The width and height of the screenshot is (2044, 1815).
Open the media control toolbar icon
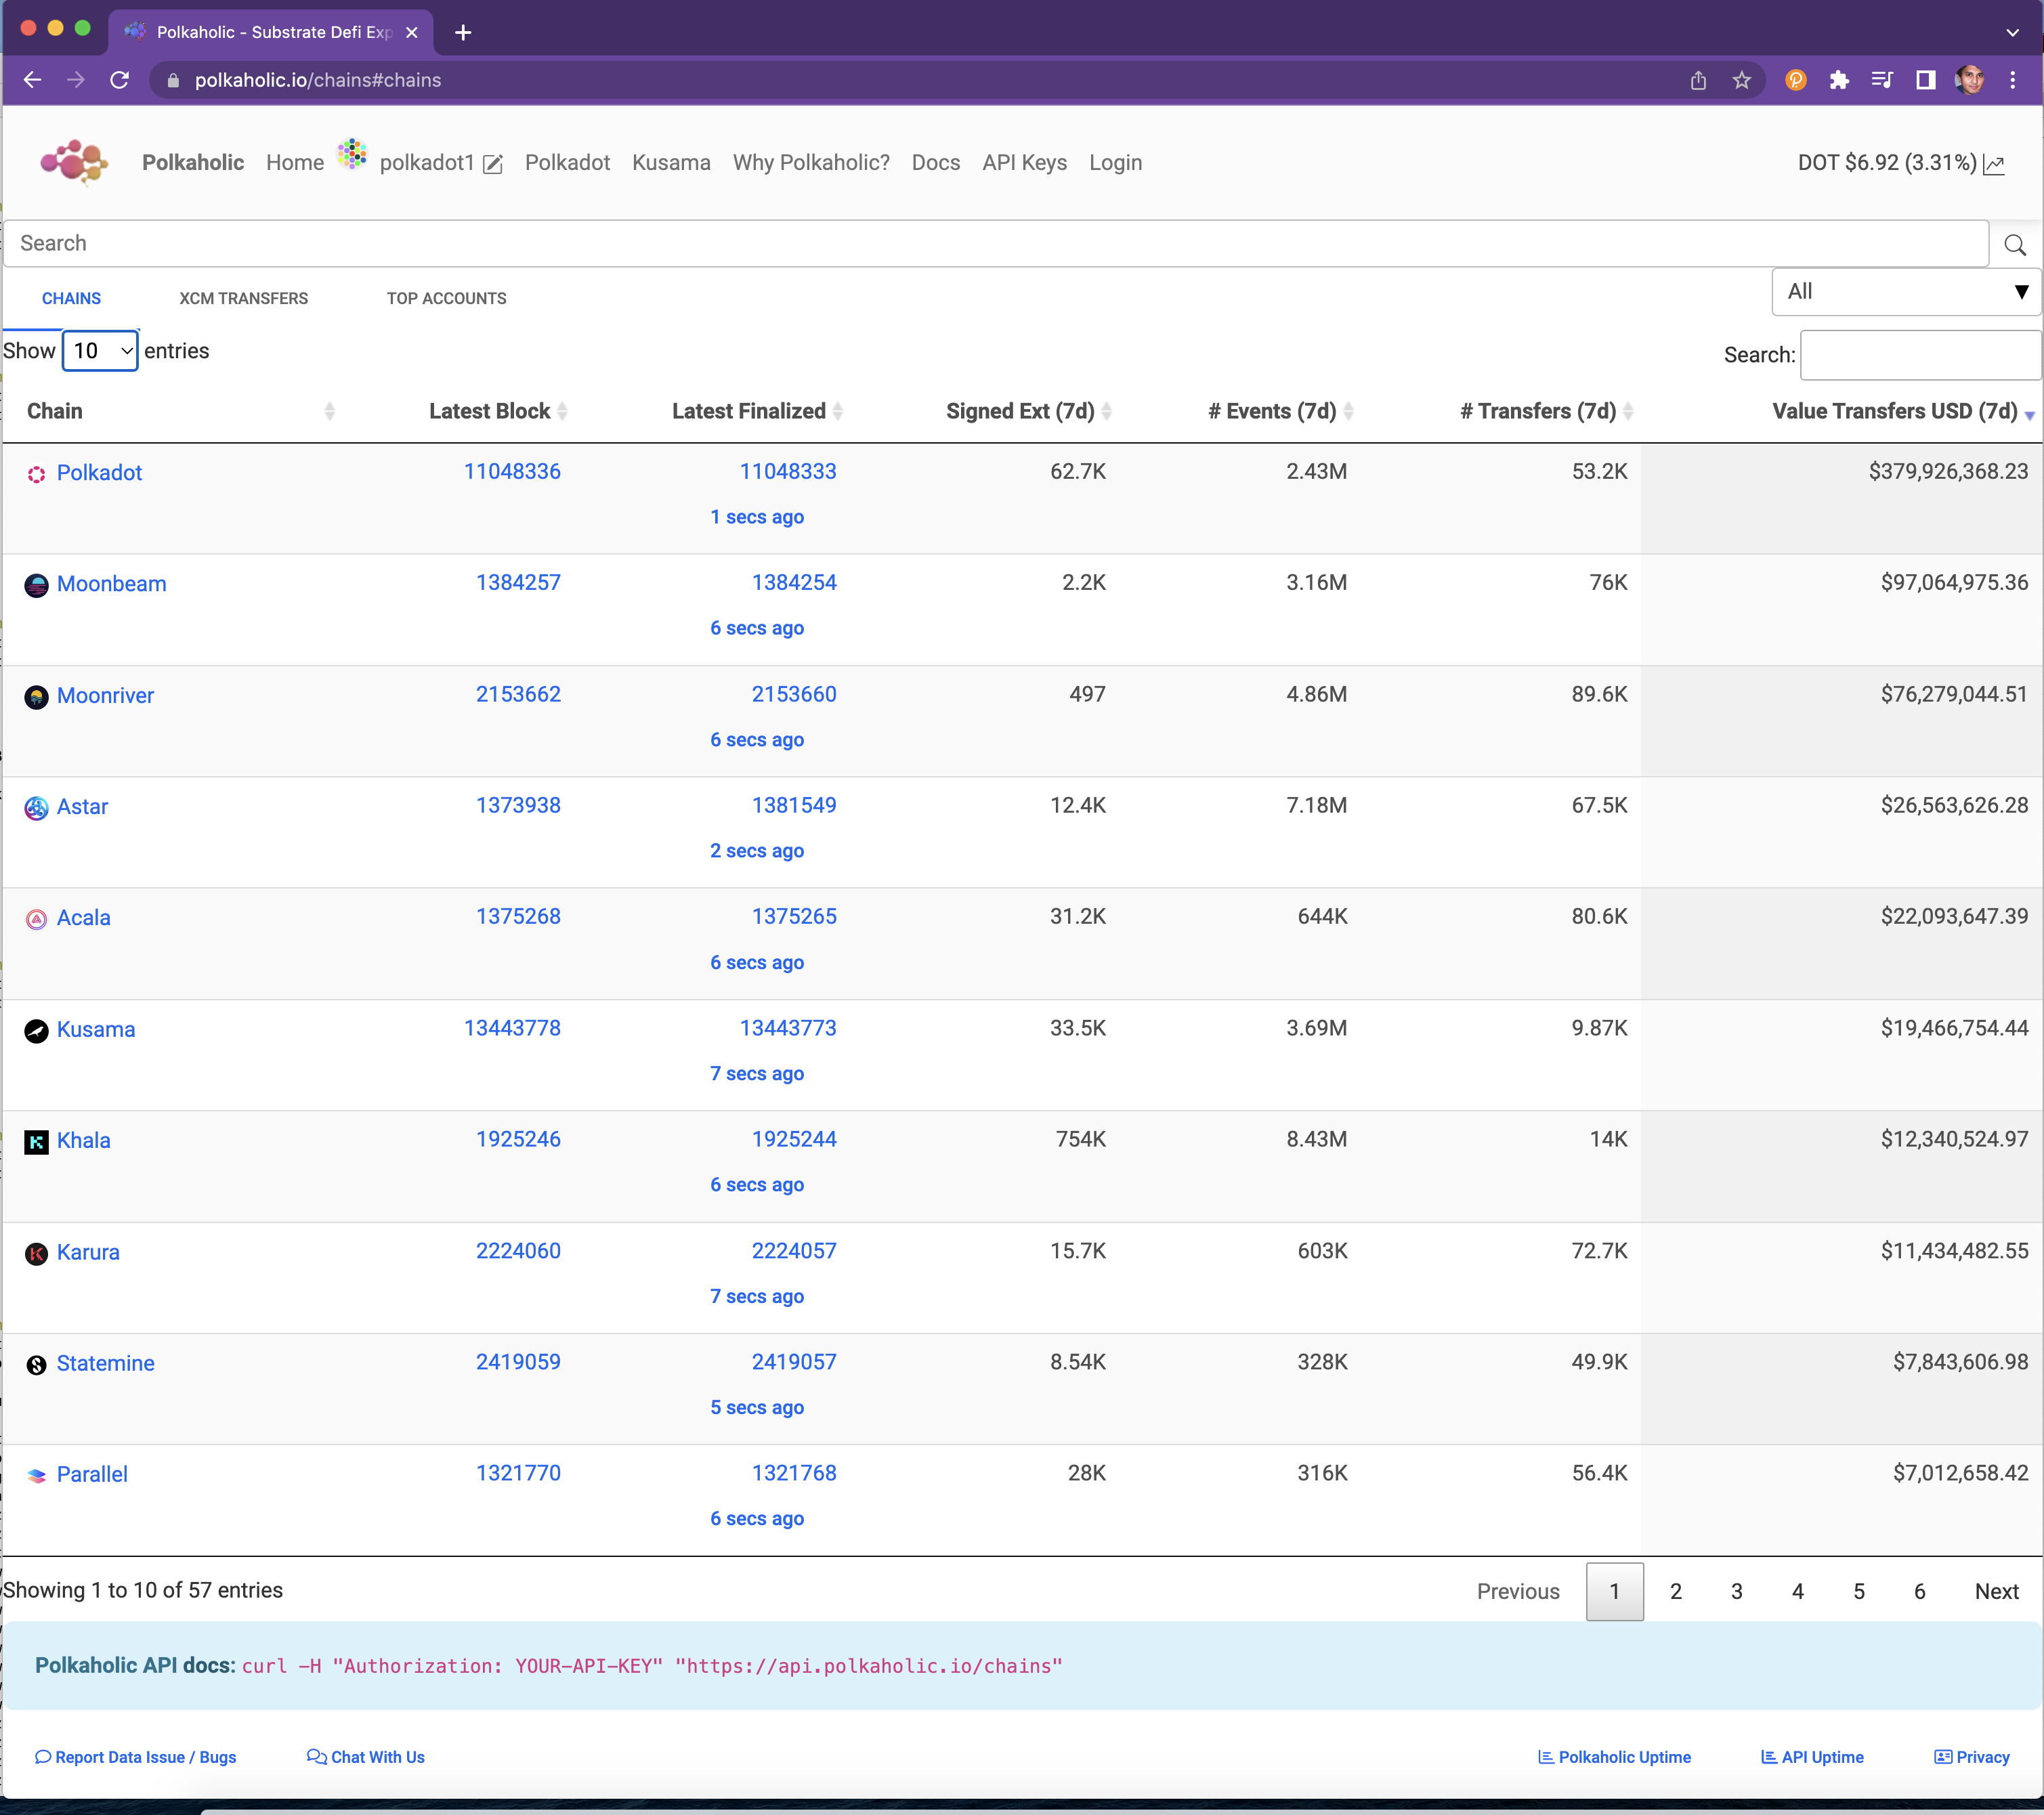pos(1882,80)
